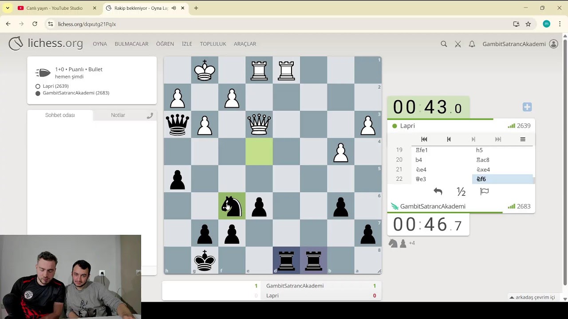Viewport: 568px width, 319px height.
Task: Select move 21 Ne4 in the move list
Action: point(442,170)
